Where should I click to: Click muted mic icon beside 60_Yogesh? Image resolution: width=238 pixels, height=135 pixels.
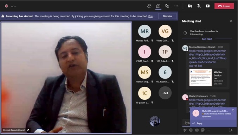coord(173,82)
